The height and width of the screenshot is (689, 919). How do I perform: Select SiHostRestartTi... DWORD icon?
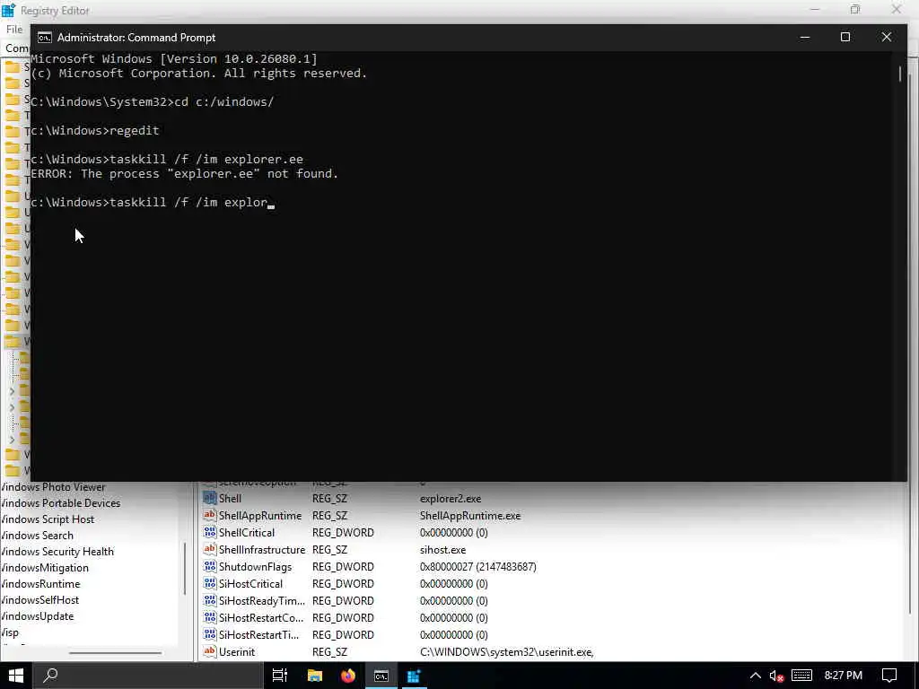pyautogui.click(x=210, y=634)
